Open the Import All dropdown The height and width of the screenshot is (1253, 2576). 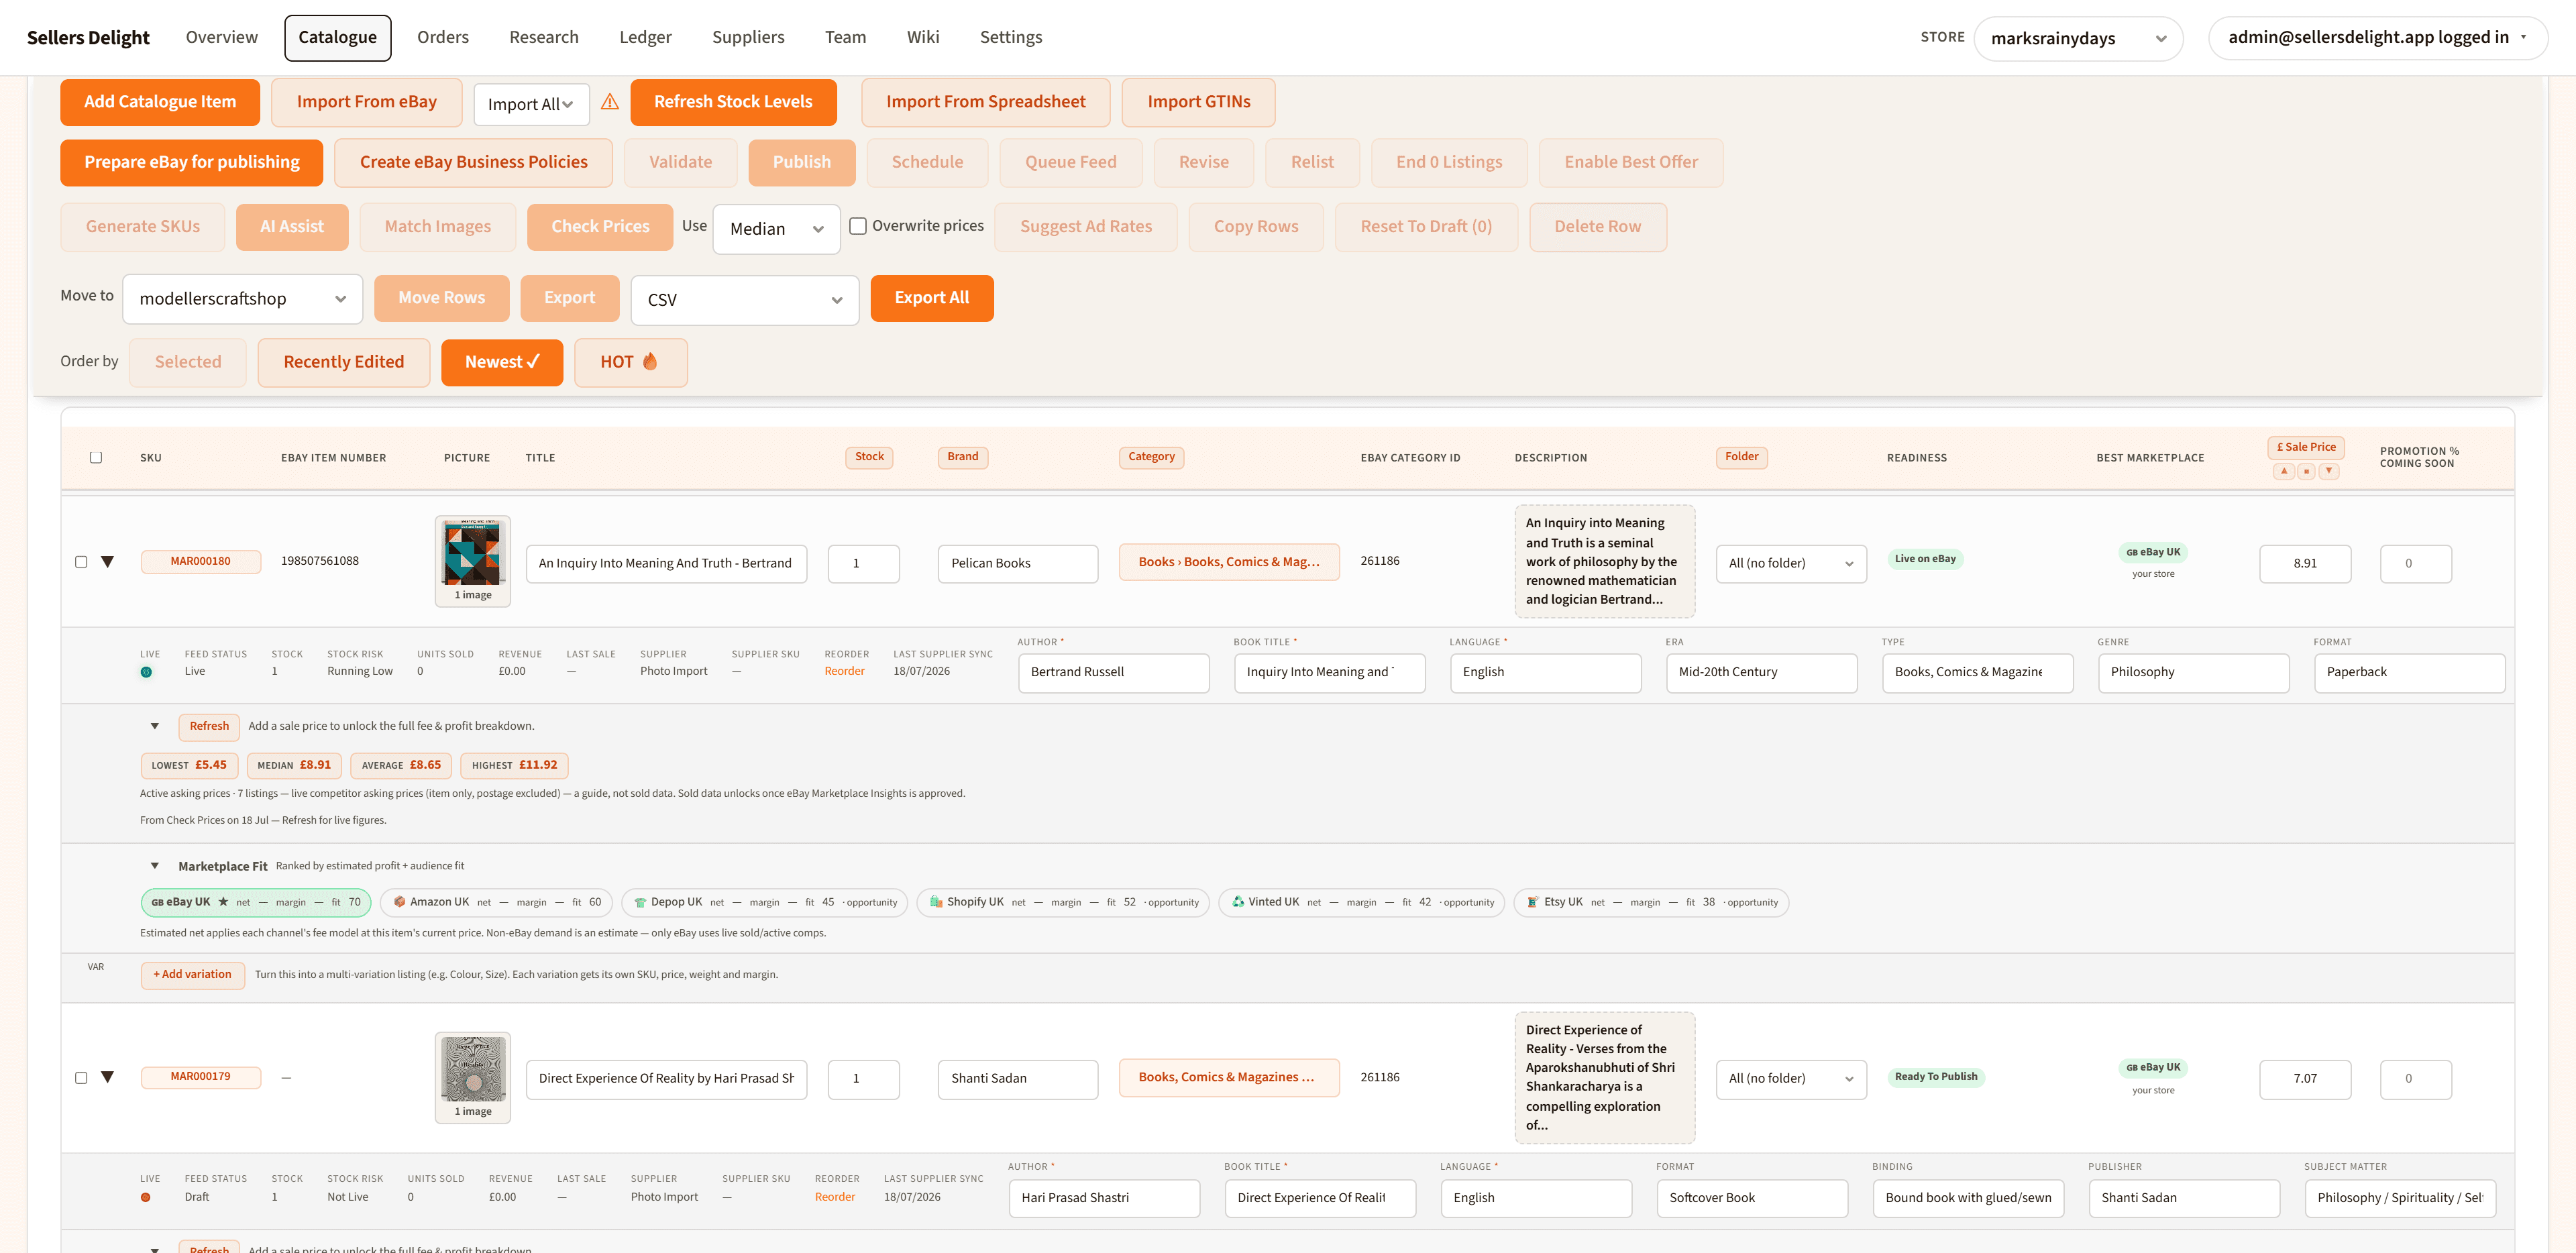click(531, 104)
